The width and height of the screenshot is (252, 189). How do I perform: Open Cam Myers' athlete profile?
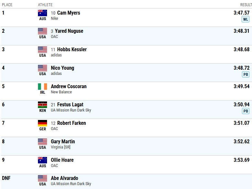click(x=68, y=13)
